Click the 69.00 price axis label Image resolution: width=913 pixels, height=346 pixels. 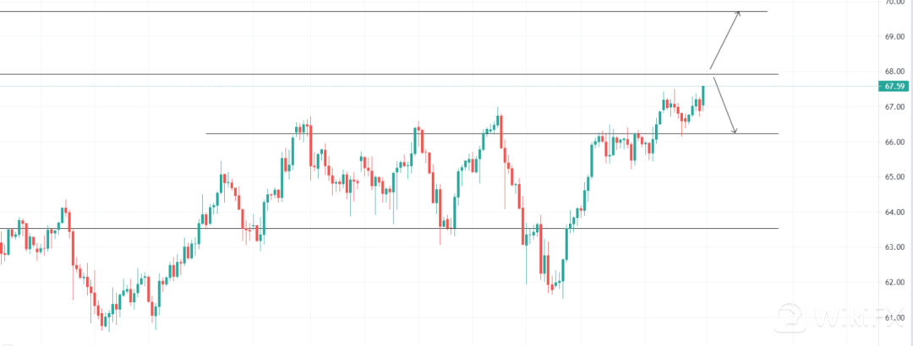(x=896, y=37)
